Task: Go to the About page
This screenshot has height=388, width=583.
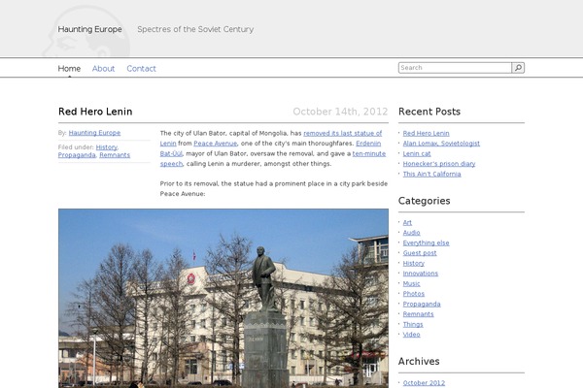Action: click(103, 69)
